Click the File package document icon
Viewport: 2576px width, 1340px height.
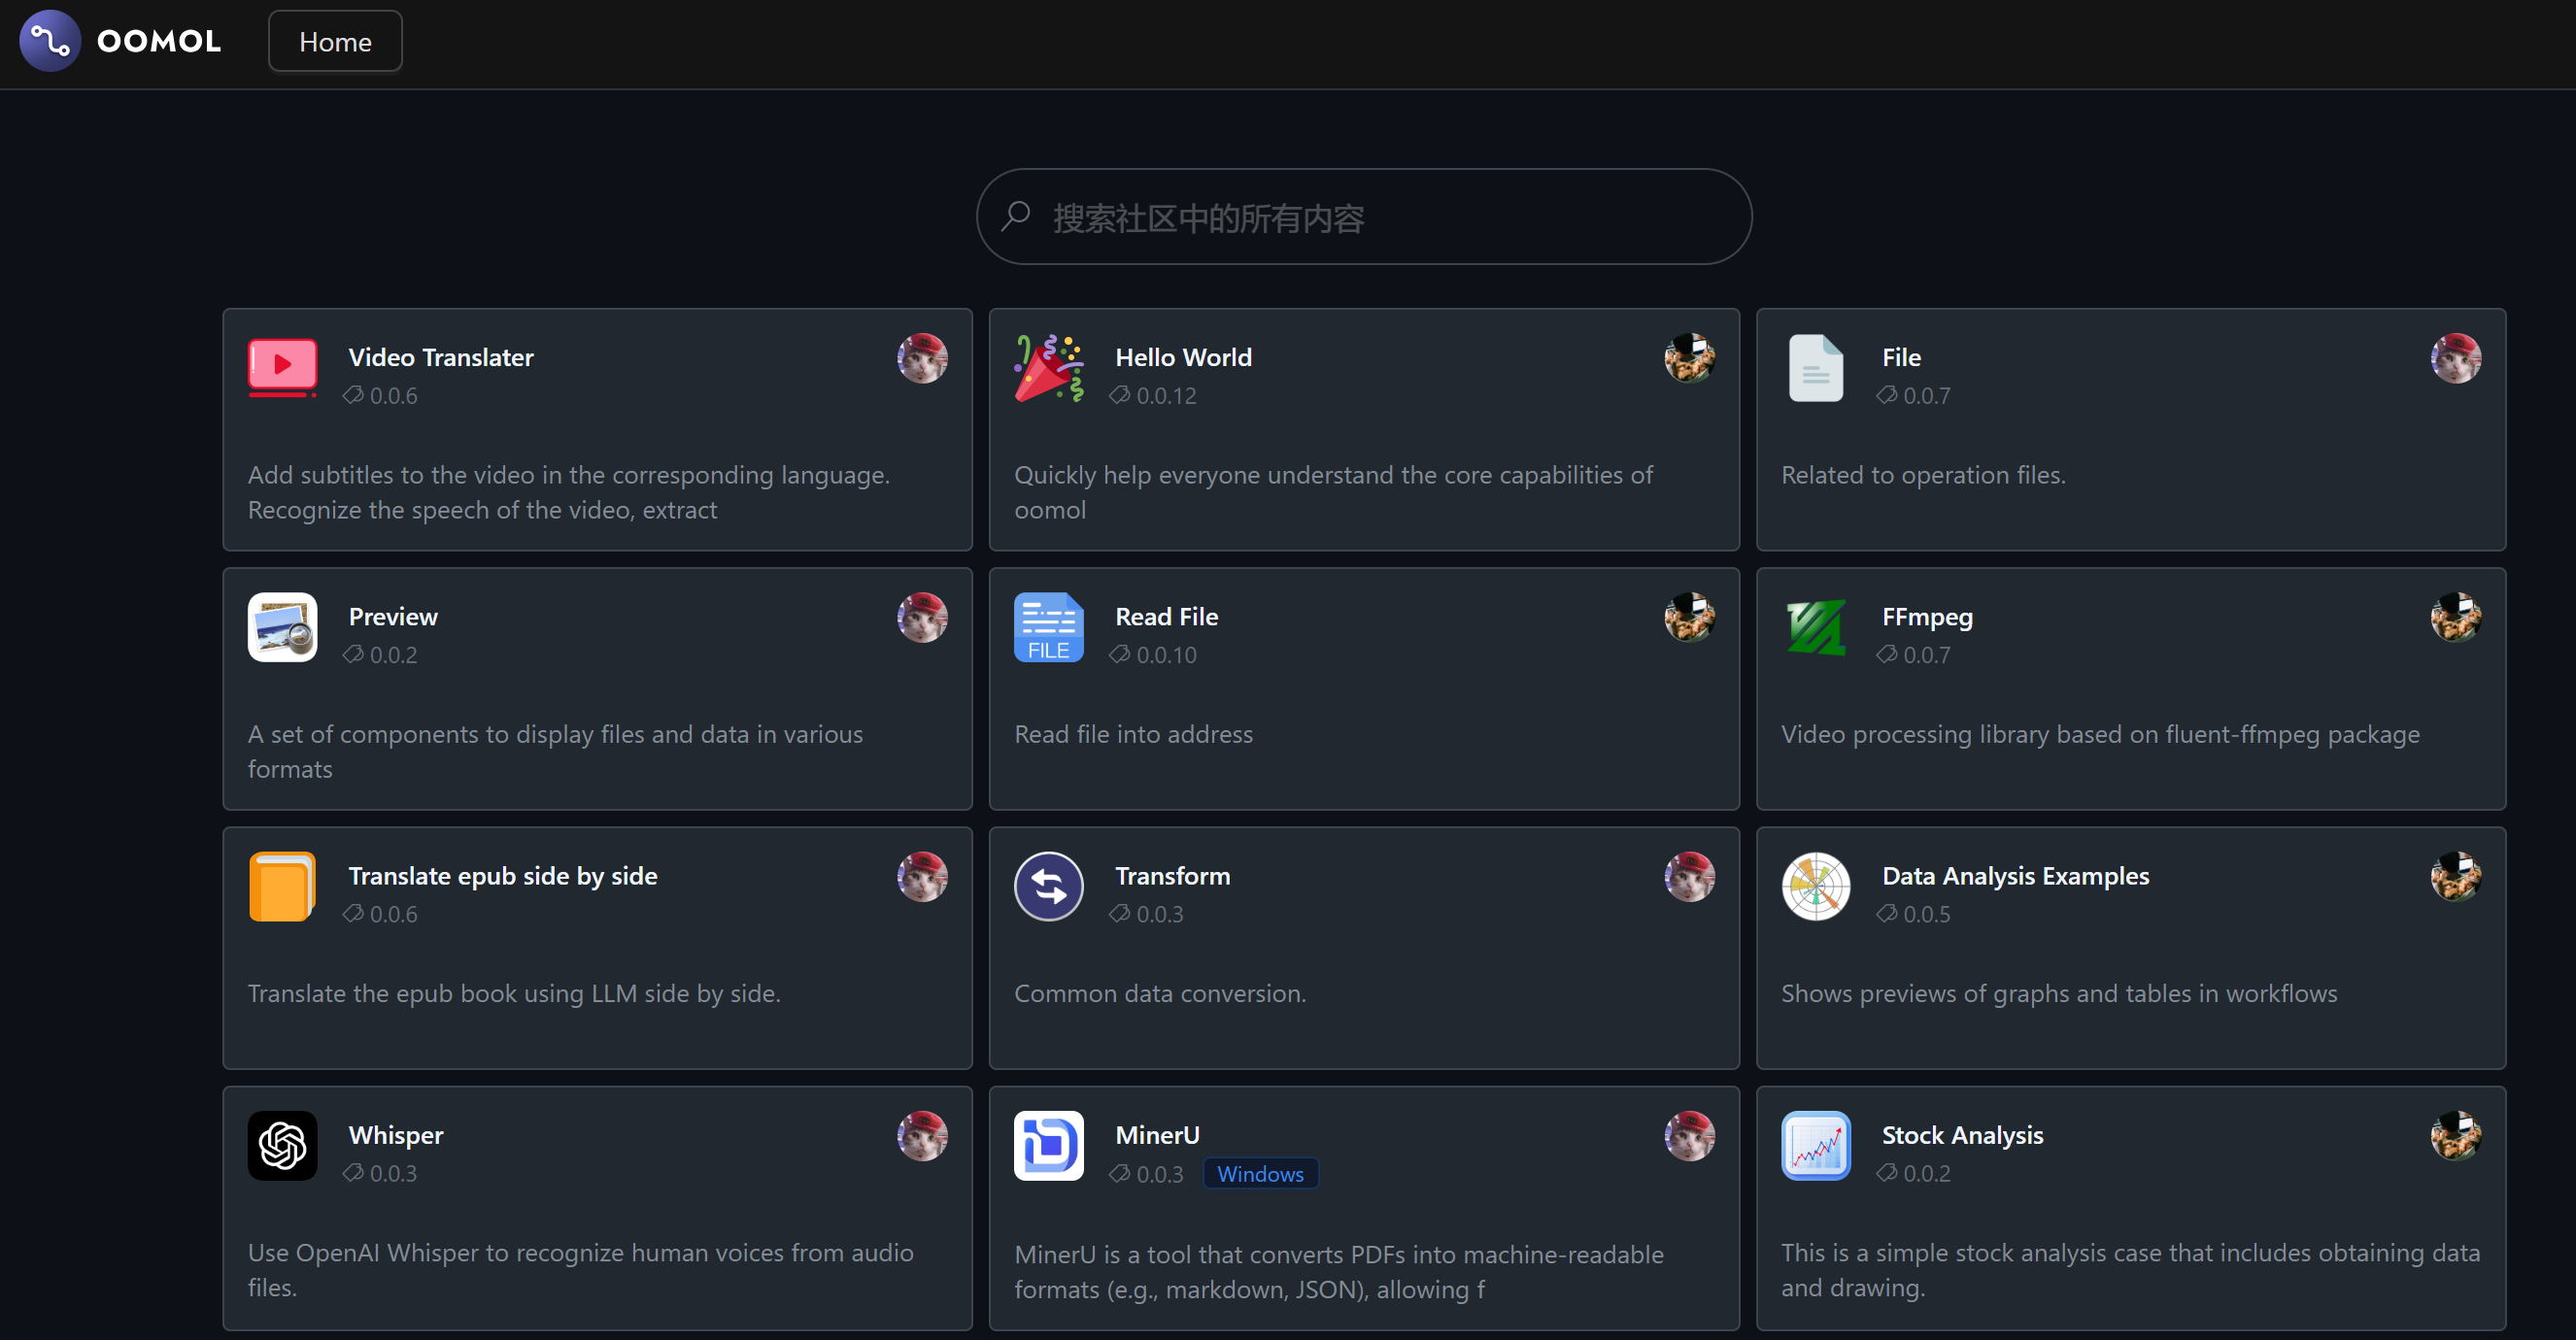click(x=1815, y=367)
